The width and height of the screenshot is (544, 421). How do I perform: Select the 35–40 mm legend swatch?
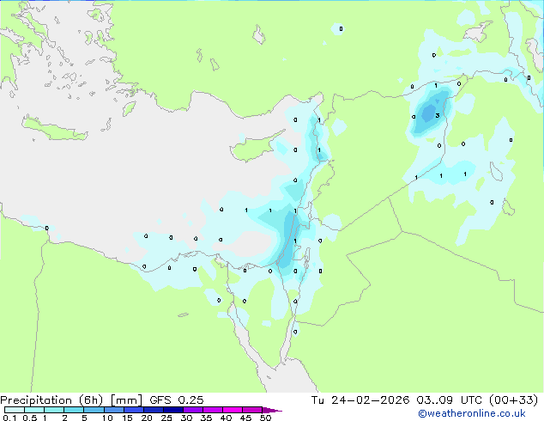213,410
